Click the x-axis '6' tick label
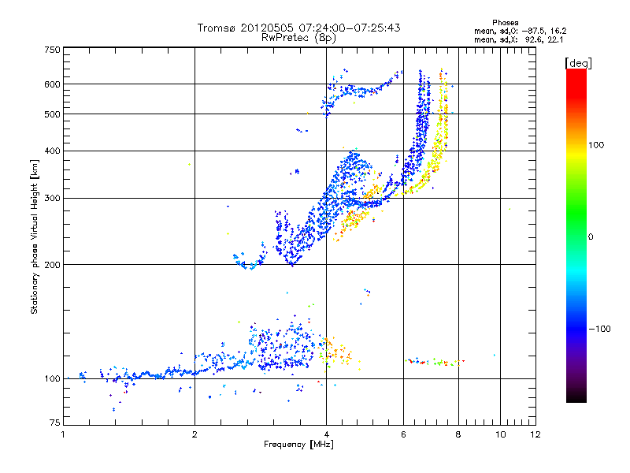The height and width of the screenshot is (473, 630). 403,434
